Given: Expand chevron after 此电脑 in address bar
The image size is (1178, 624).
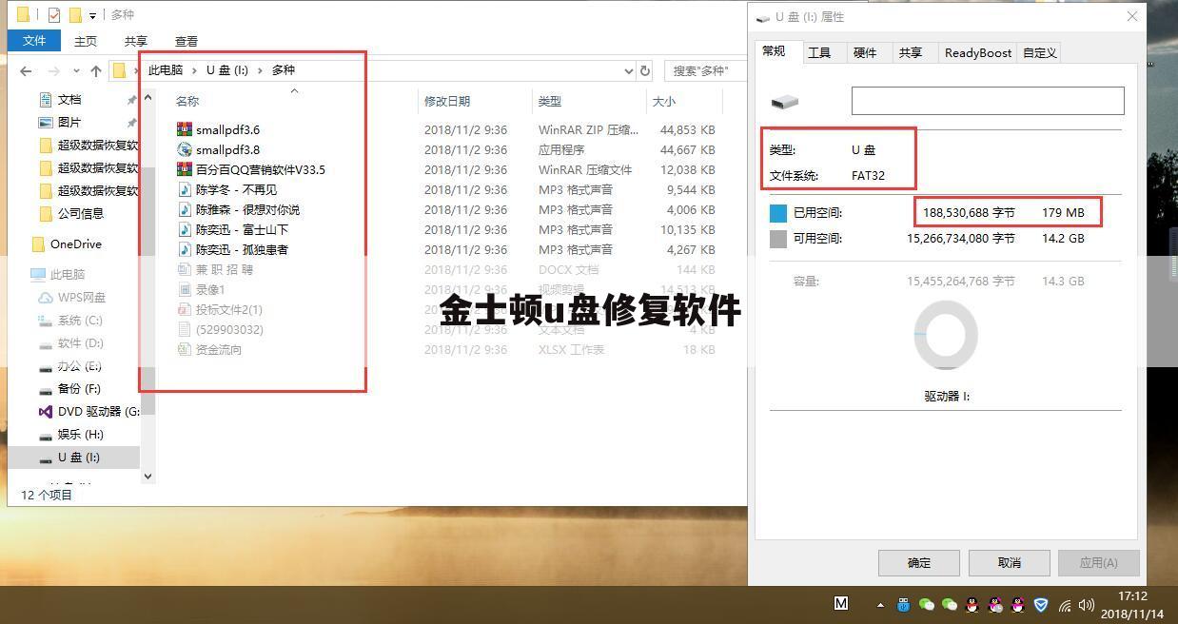Looking at the screenshot, I should click(x=194, y=70).
